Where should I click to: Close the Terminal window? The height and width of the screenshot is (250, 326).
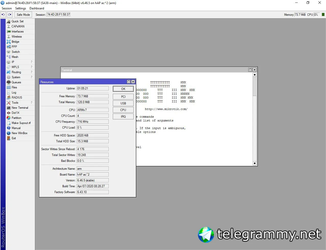click(x=254, y=70)
